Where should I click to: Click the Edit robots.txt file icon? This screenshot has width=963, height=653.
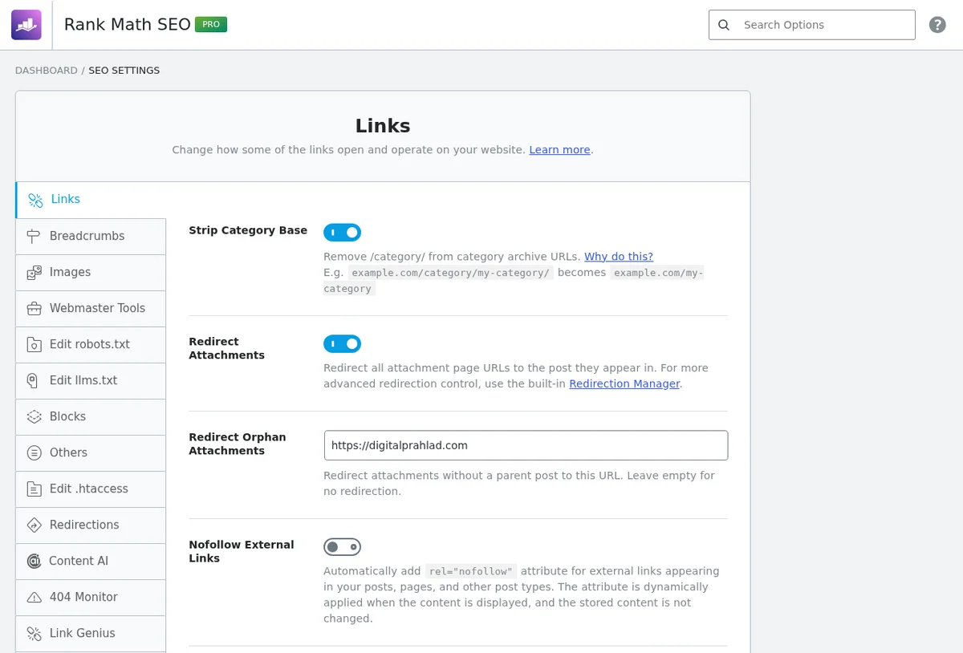pyautogui.click(x=34, y=345)
